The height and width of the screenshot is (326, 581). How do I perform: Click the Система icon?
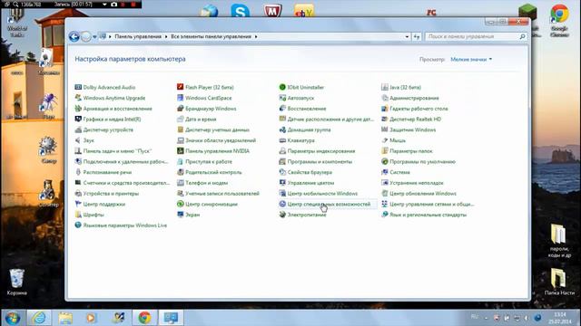pos(385,172)
